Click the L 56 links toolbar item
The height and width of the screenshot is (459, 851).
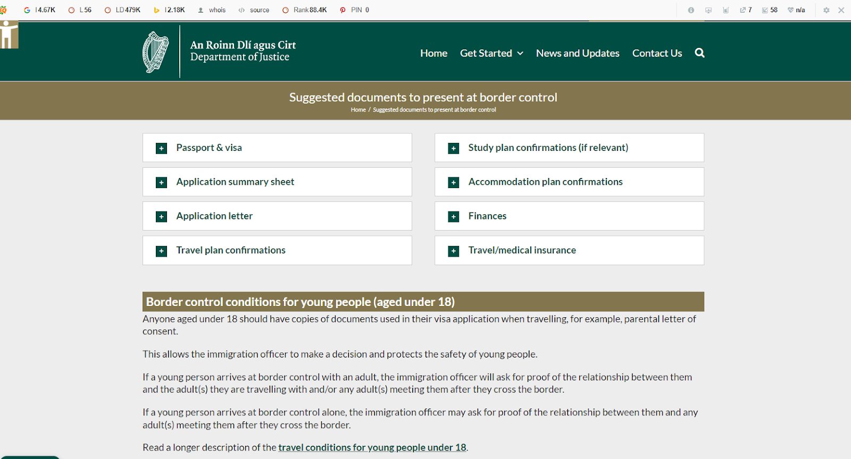click(80, 10)
